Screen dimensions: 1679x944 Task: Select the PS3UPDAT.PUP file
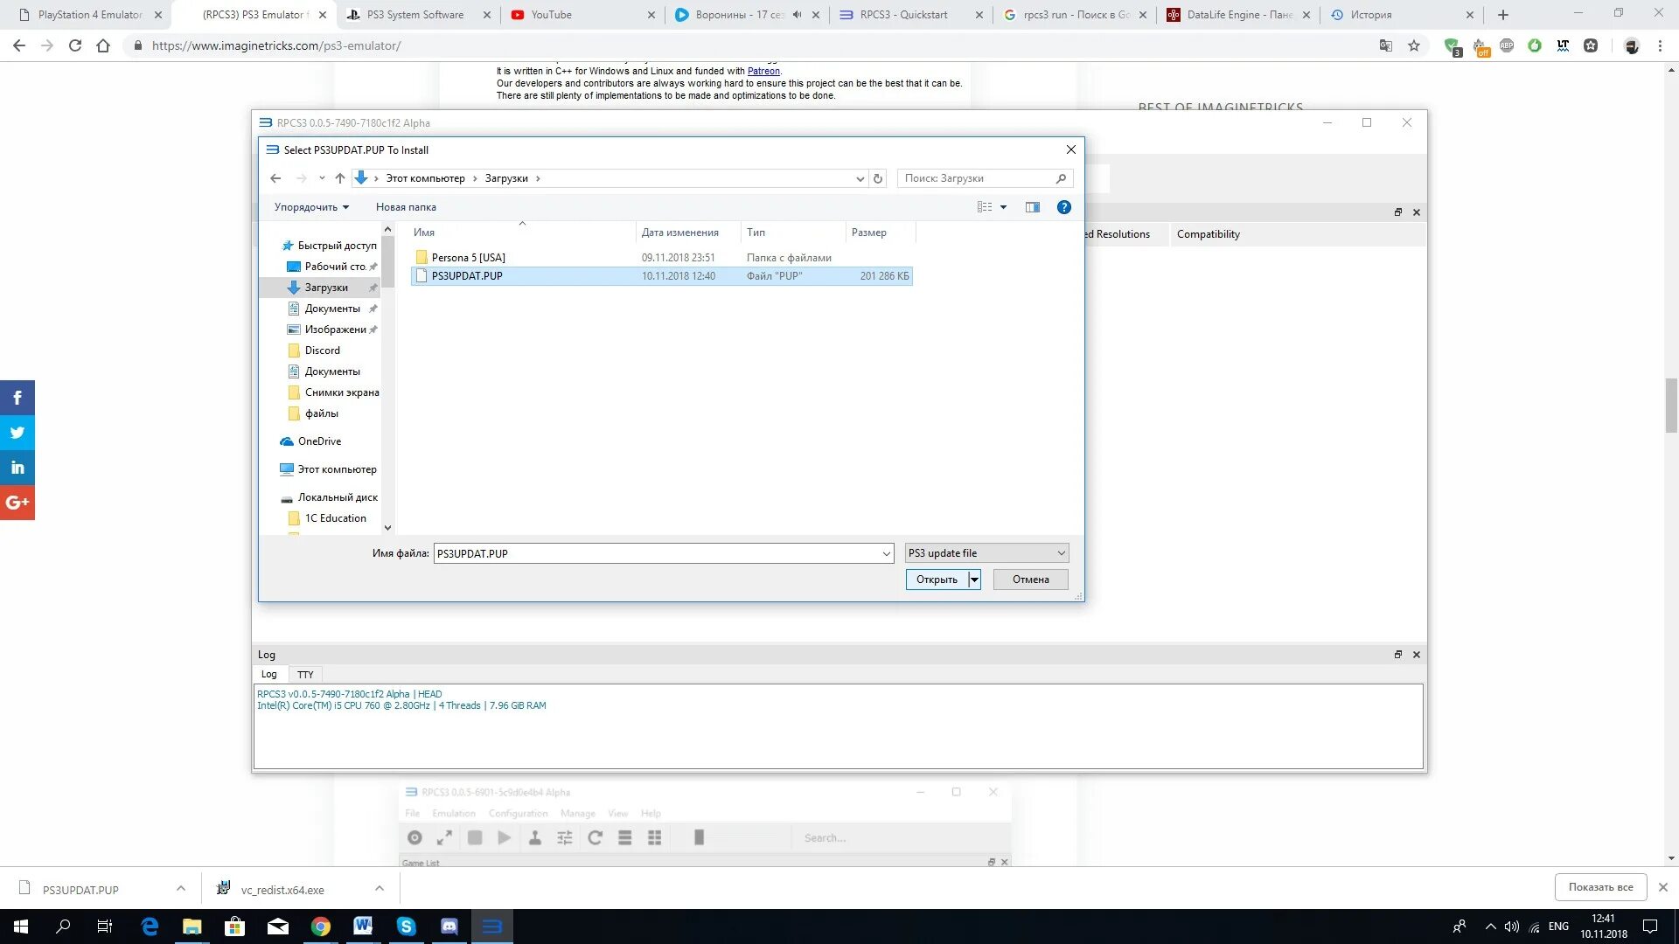point(467,276)
